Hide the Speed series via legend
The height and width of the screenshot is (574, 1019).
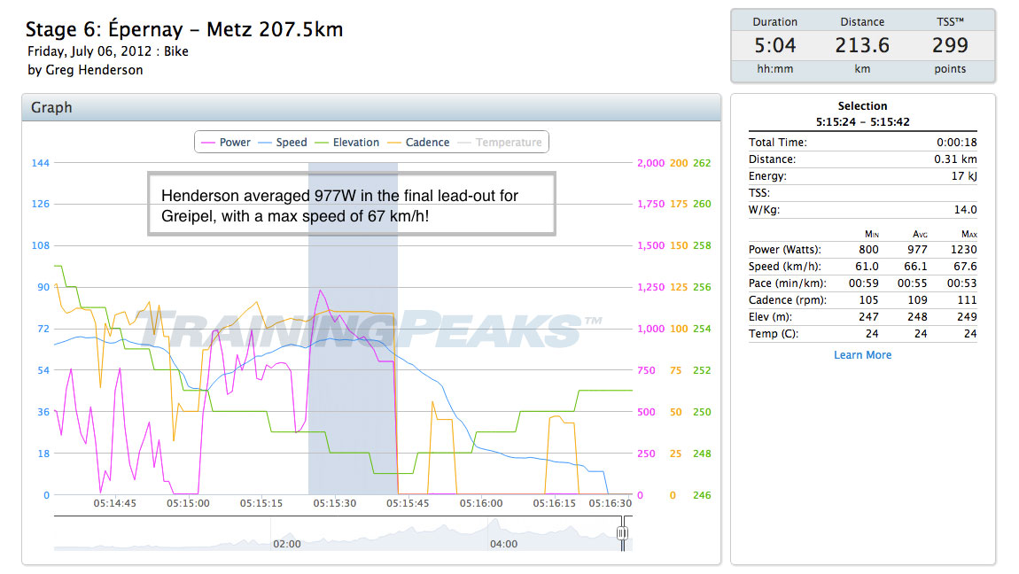(283, 143)
